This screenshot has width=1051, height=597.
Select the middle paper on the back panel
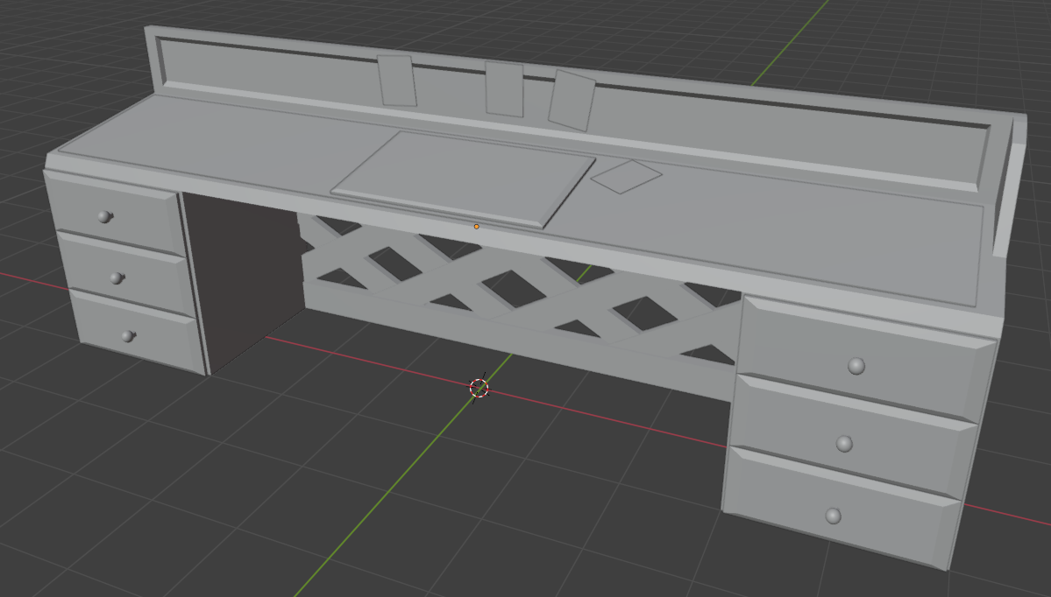505,88
